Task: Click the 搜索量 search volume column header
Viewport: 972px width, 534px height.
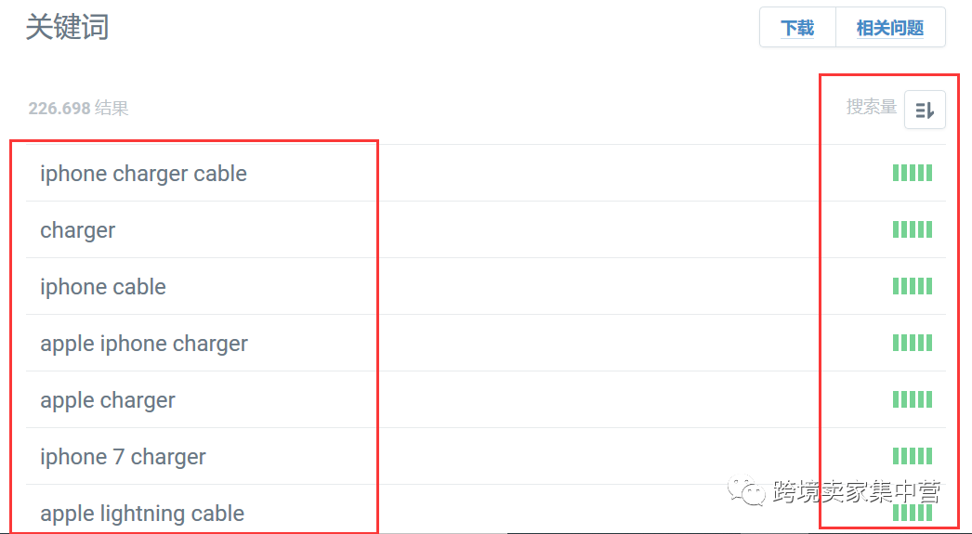Action: tap(871, 108)
